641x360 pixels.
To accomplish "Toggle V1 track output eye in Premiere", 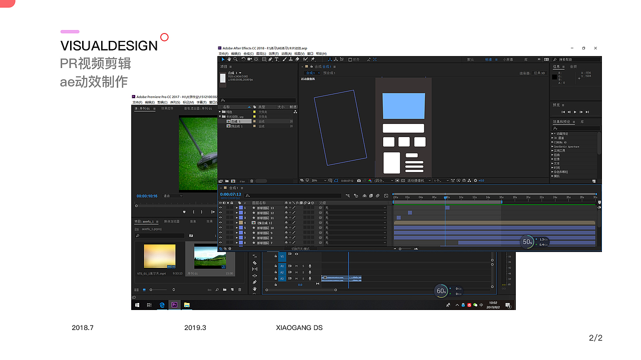I will 296,254.
